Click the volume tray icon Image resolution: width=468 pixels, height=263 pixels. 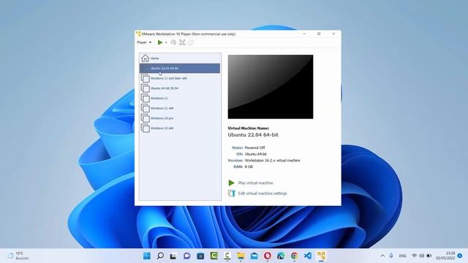coord(421,256)
